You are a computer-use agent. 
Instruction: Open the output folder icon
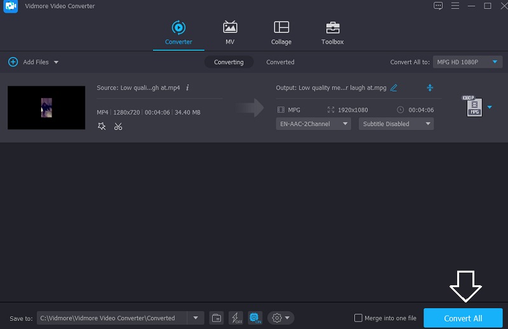click(217, 318)
